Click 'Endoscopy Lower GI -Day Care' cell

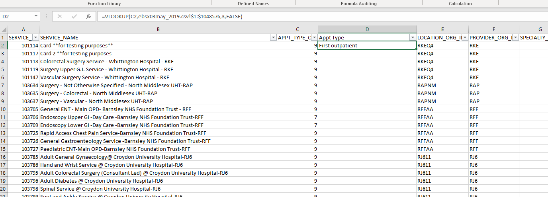point(158,125)
